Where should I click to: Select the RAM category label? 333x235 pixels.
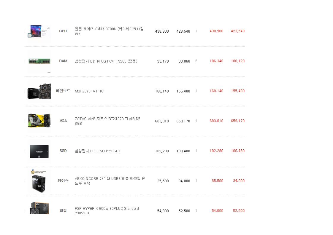pos(63,61)
